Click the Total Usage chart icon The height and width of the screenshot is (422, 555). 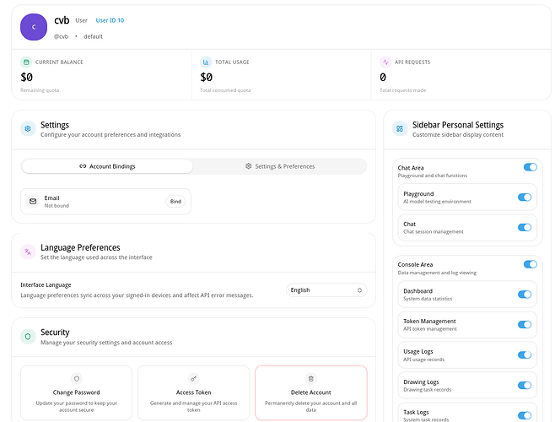[x=206, y=62]
